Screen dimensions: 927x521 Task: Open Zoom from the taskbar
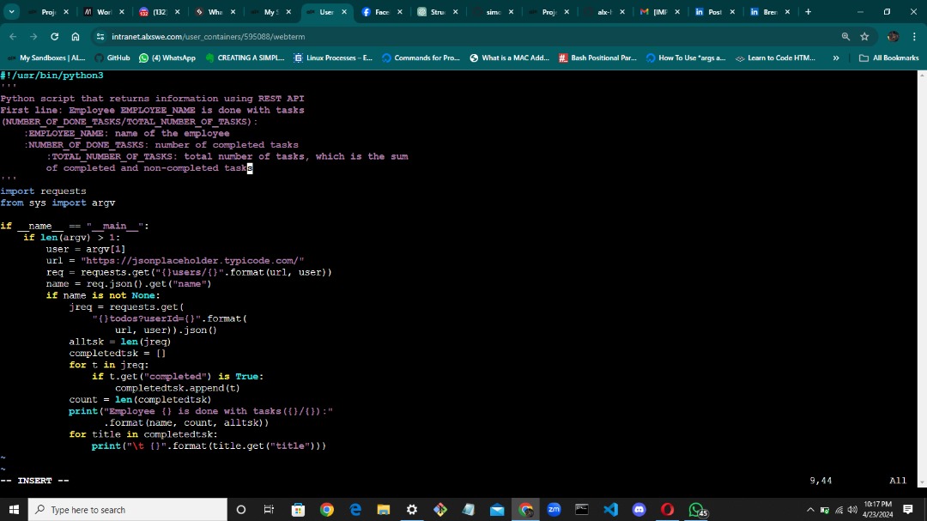pyautogui.click(x=554, y=509)
